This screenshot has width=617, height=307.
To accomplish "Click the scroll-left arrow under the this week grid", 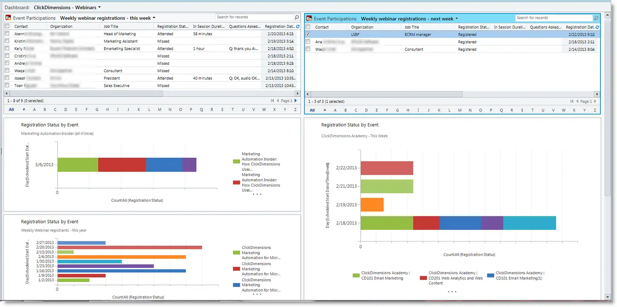I will (x=7, y=93).
